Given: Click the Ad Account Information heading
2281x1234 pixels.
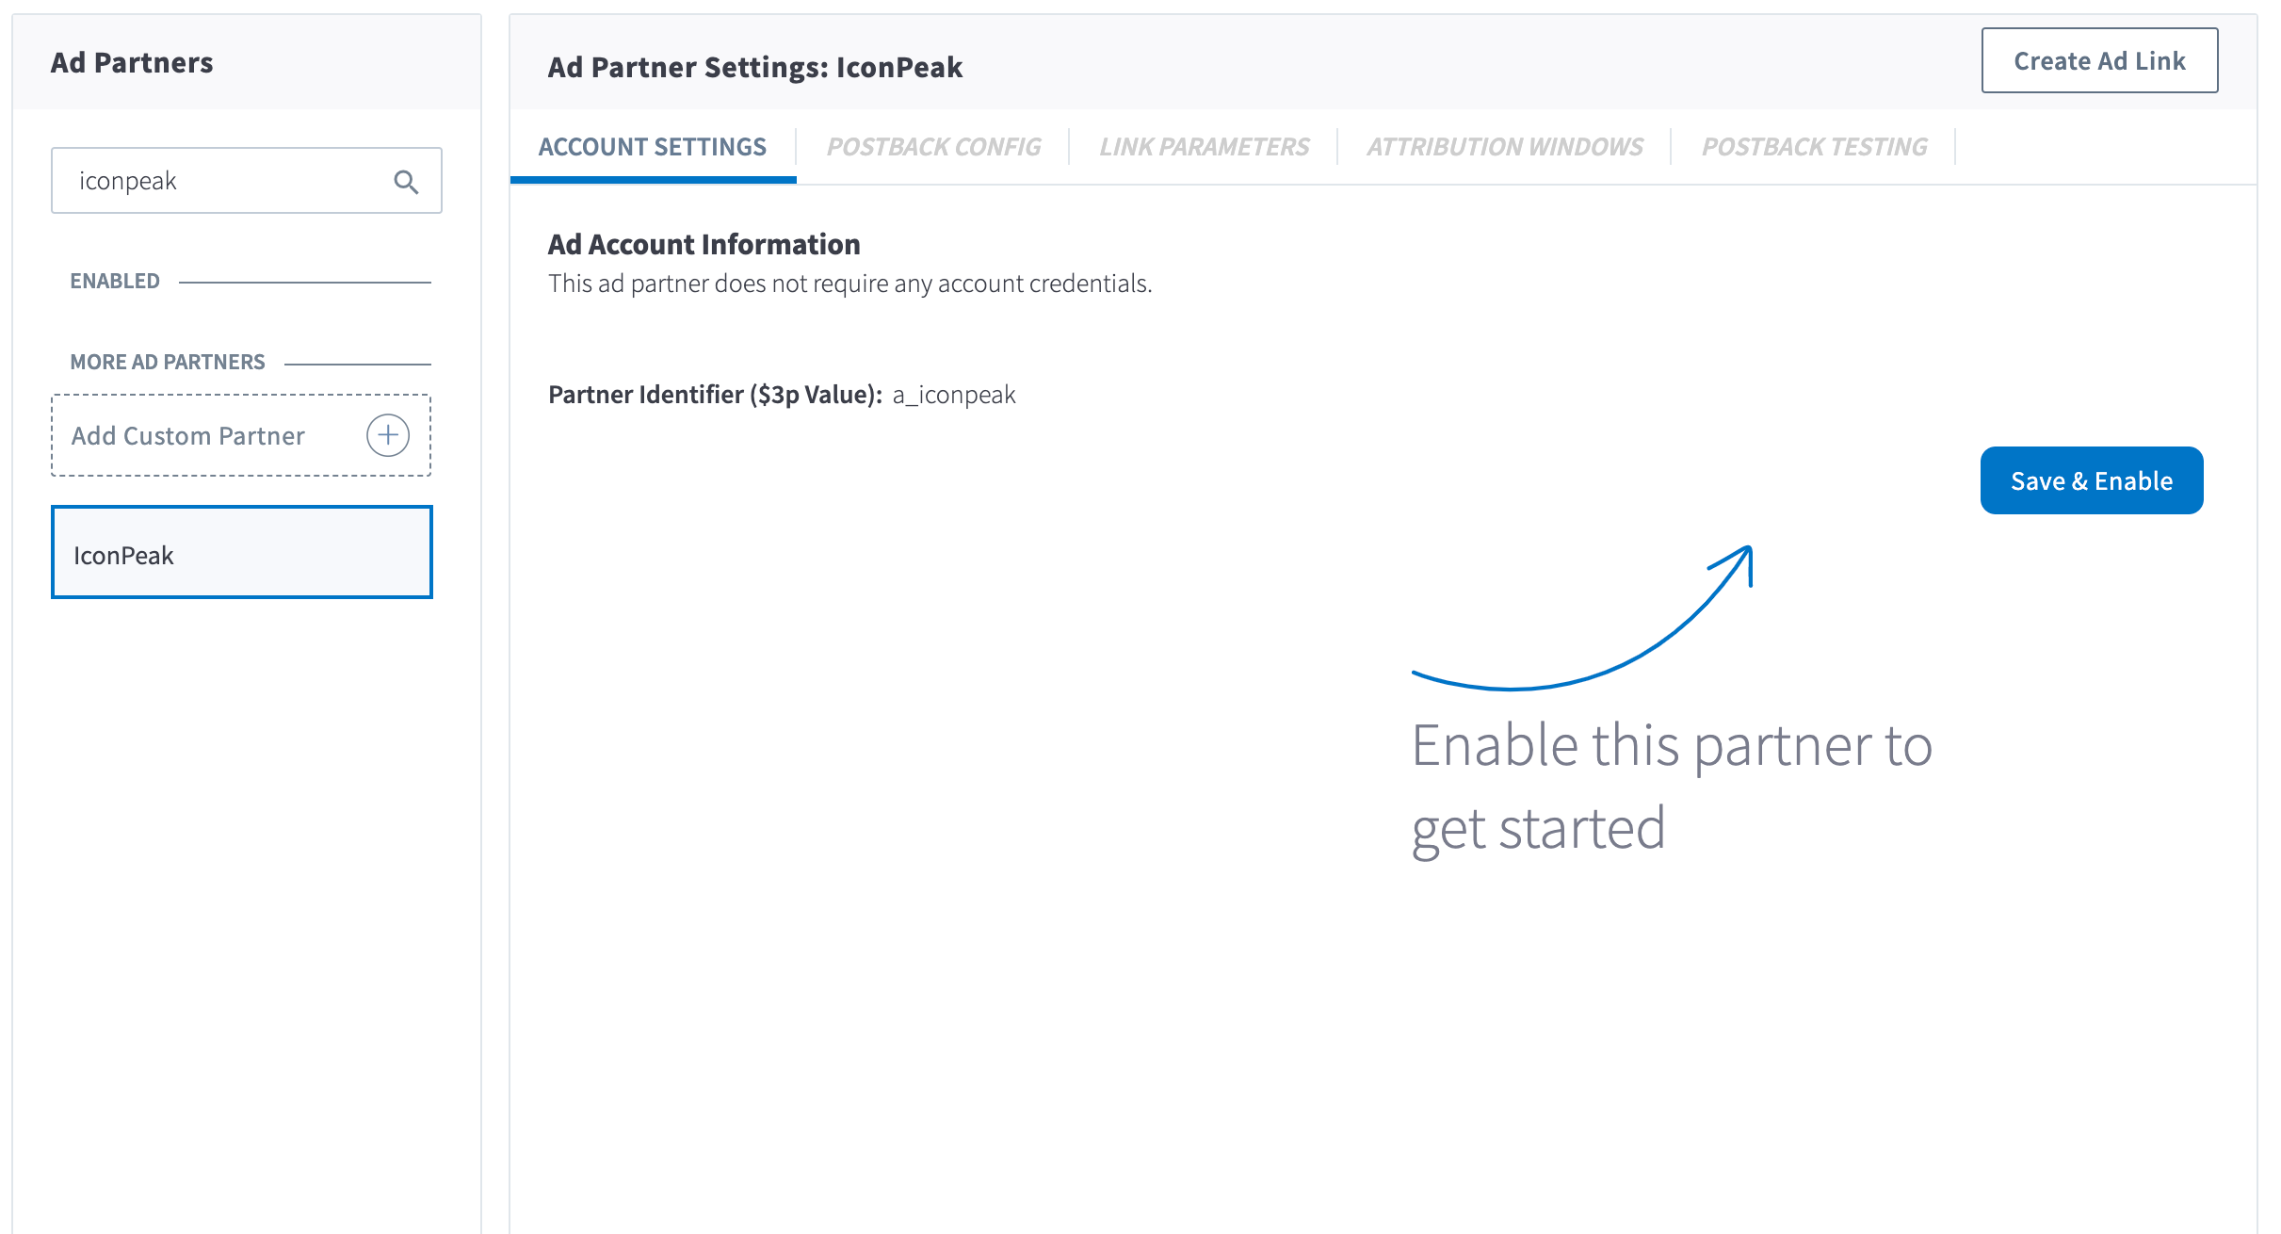Looking at the screenshot, I should 704,245.
